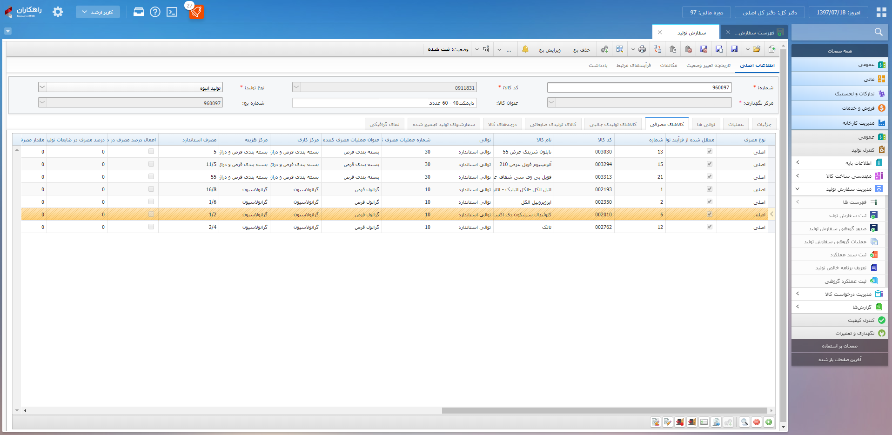
Task: Open the 'کد کالا' dropdown arrow
Action: (x=296, y=87)
